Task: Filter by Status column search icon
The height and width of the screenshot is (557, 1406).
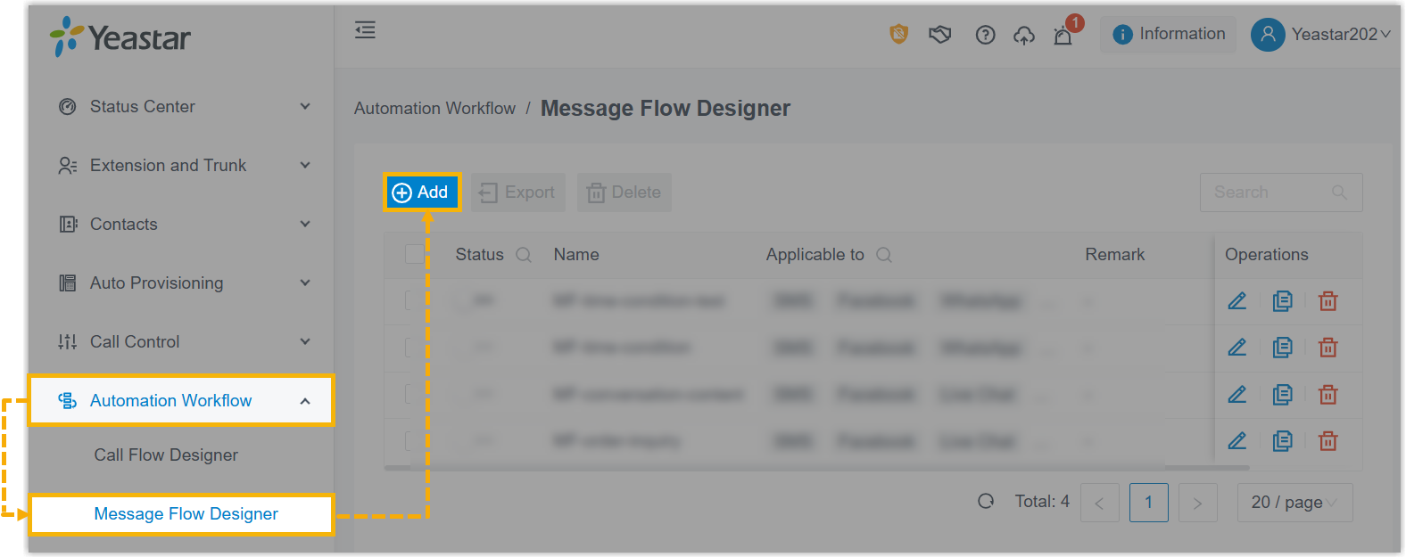Action: [524, 255]
